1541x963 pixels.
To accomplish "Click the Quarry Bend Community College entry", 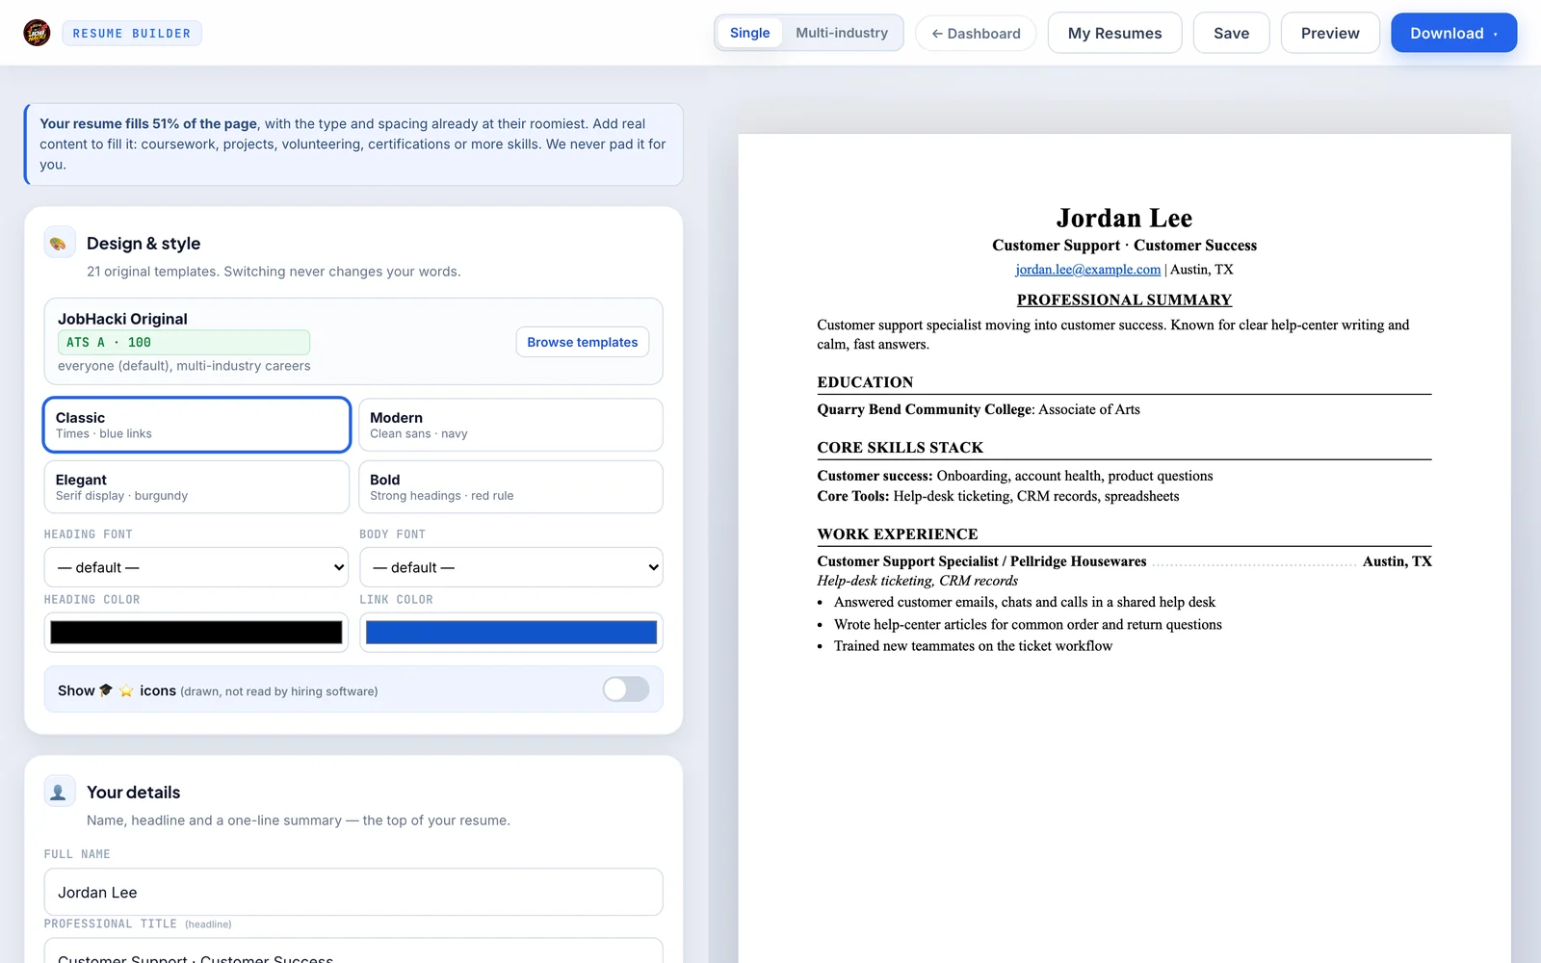I will click(979, 409).
